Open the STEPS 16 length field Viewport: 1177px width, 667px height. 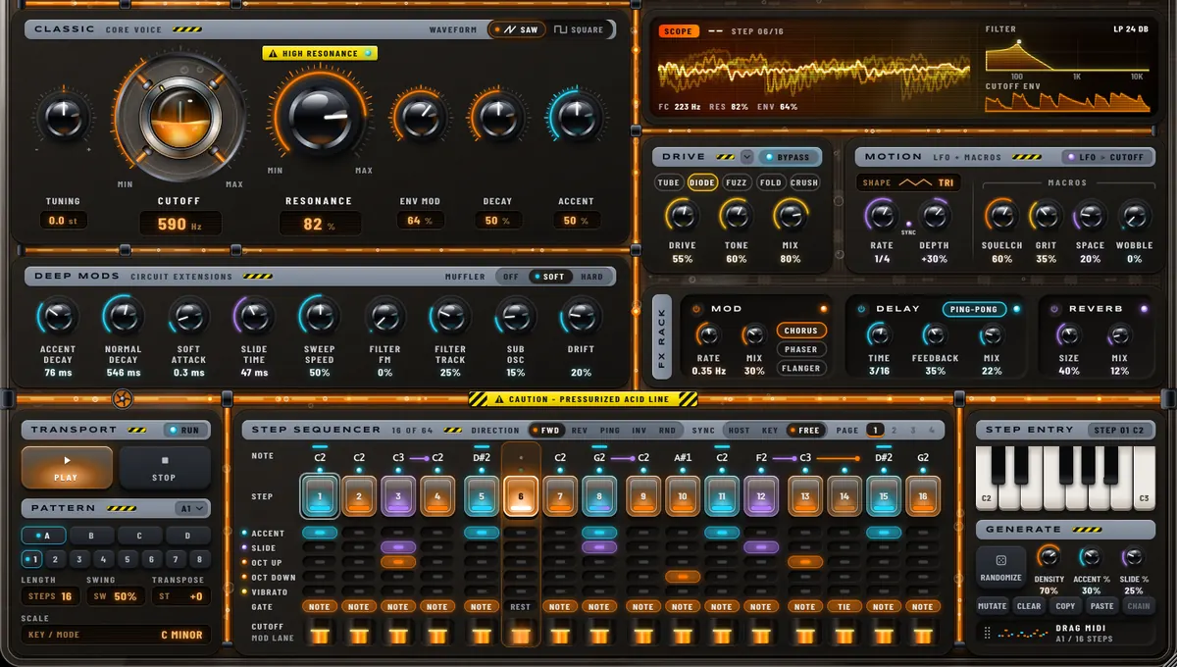pos(51,596)
